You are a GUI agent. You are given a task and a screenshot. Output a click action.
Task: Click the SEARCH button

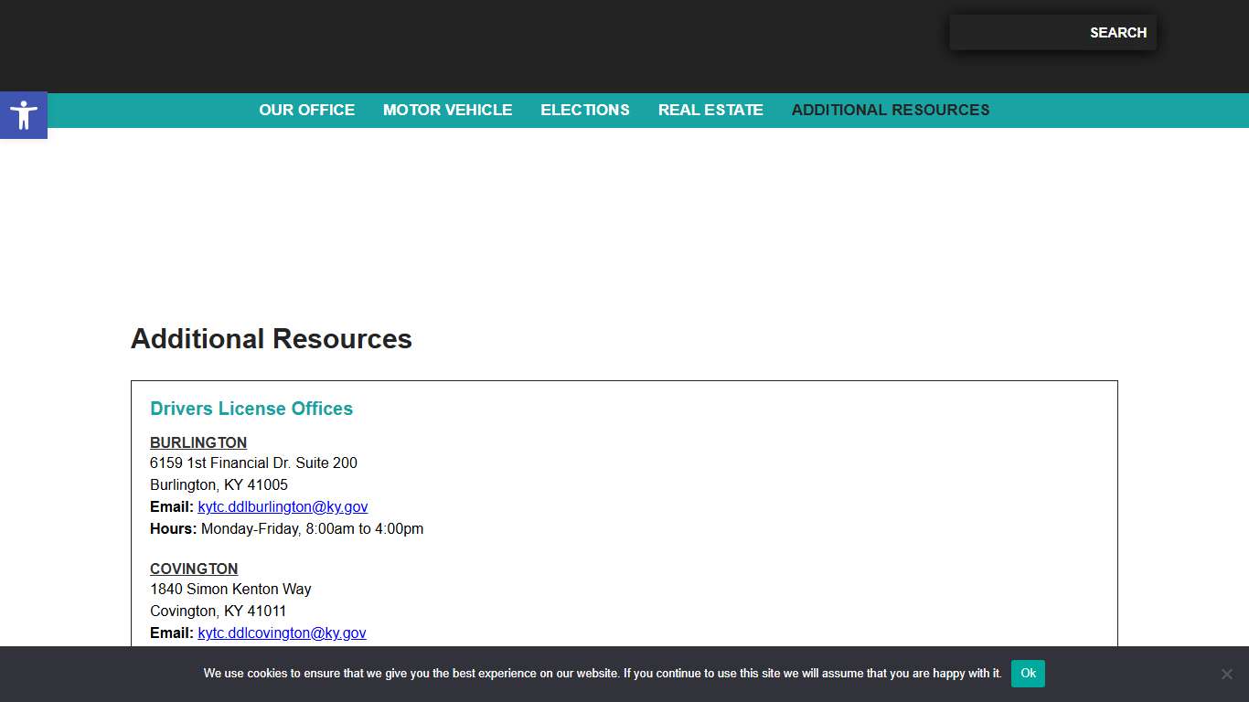[x=1117, y=32]
